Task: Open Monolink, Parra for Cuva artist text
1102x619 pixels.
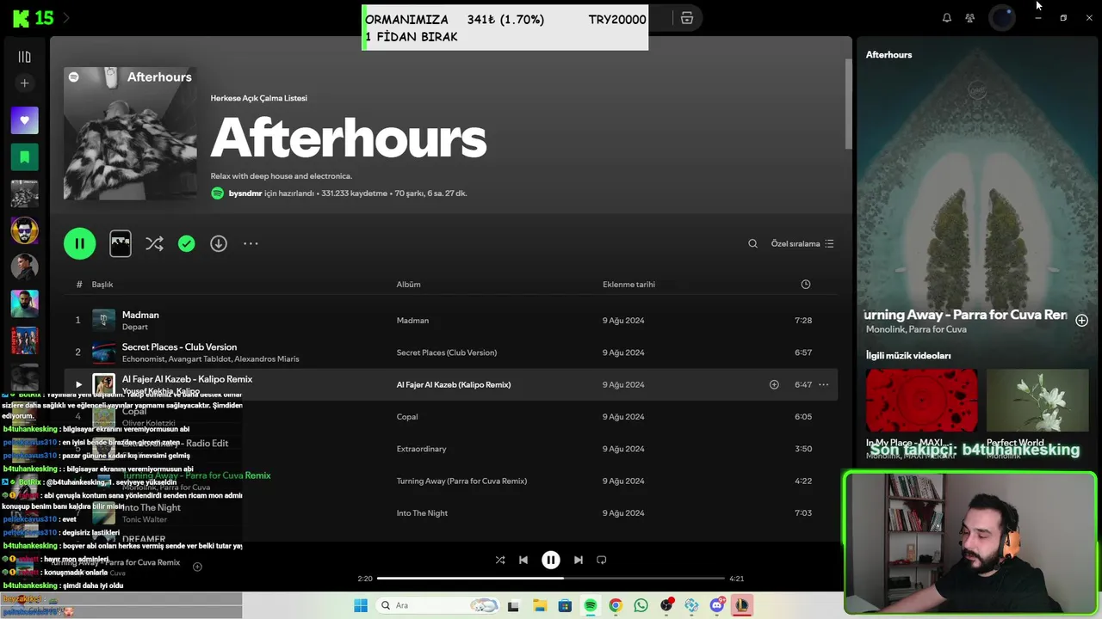Action: pos(916,329)
